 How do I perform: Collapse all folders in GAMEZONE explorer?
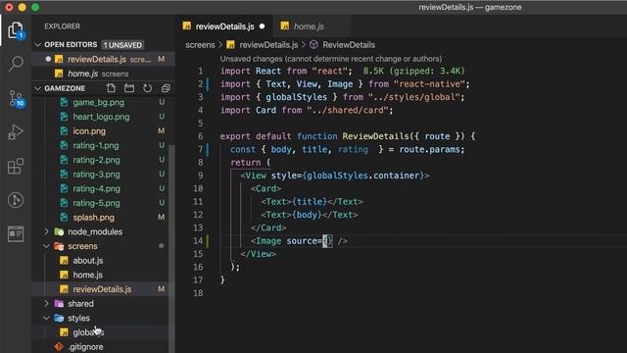pyautogui.click(x=166, y=88)
